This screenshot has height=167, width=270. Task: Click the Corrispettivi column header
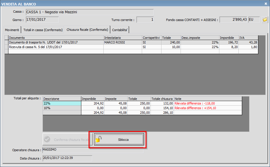point(152,38)
